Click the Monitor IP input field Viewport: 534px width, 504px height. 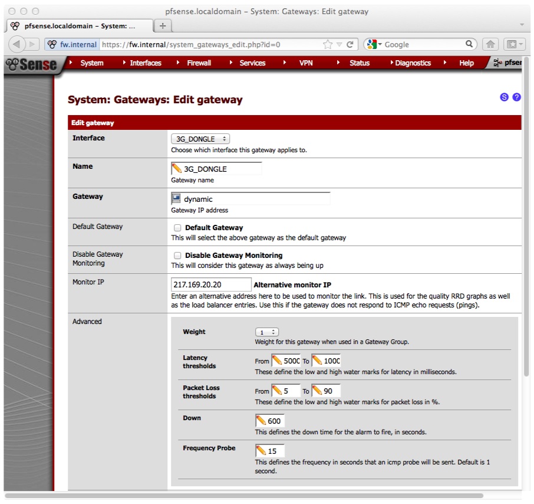[x=211, y=284]
